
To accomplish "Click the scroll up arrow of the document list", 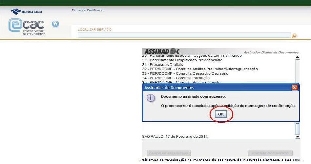I will point(297,57).
